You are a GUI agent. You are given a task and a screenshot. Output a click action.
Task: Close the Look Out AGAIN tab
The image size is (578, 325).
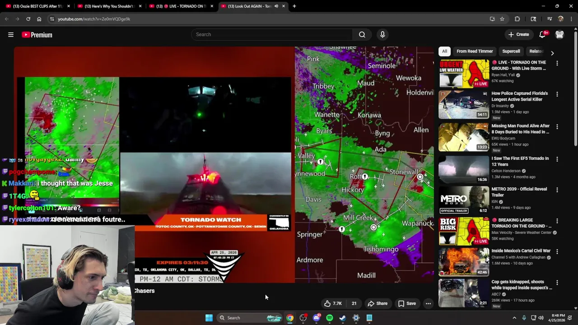[x=284, y=6]
